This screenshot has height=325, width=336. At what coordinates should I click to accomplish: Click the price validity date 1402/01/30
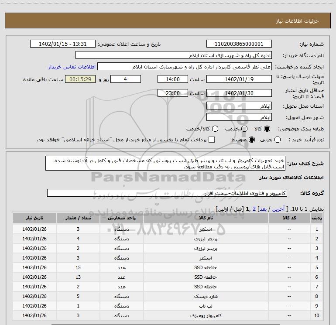pos(239,93)
